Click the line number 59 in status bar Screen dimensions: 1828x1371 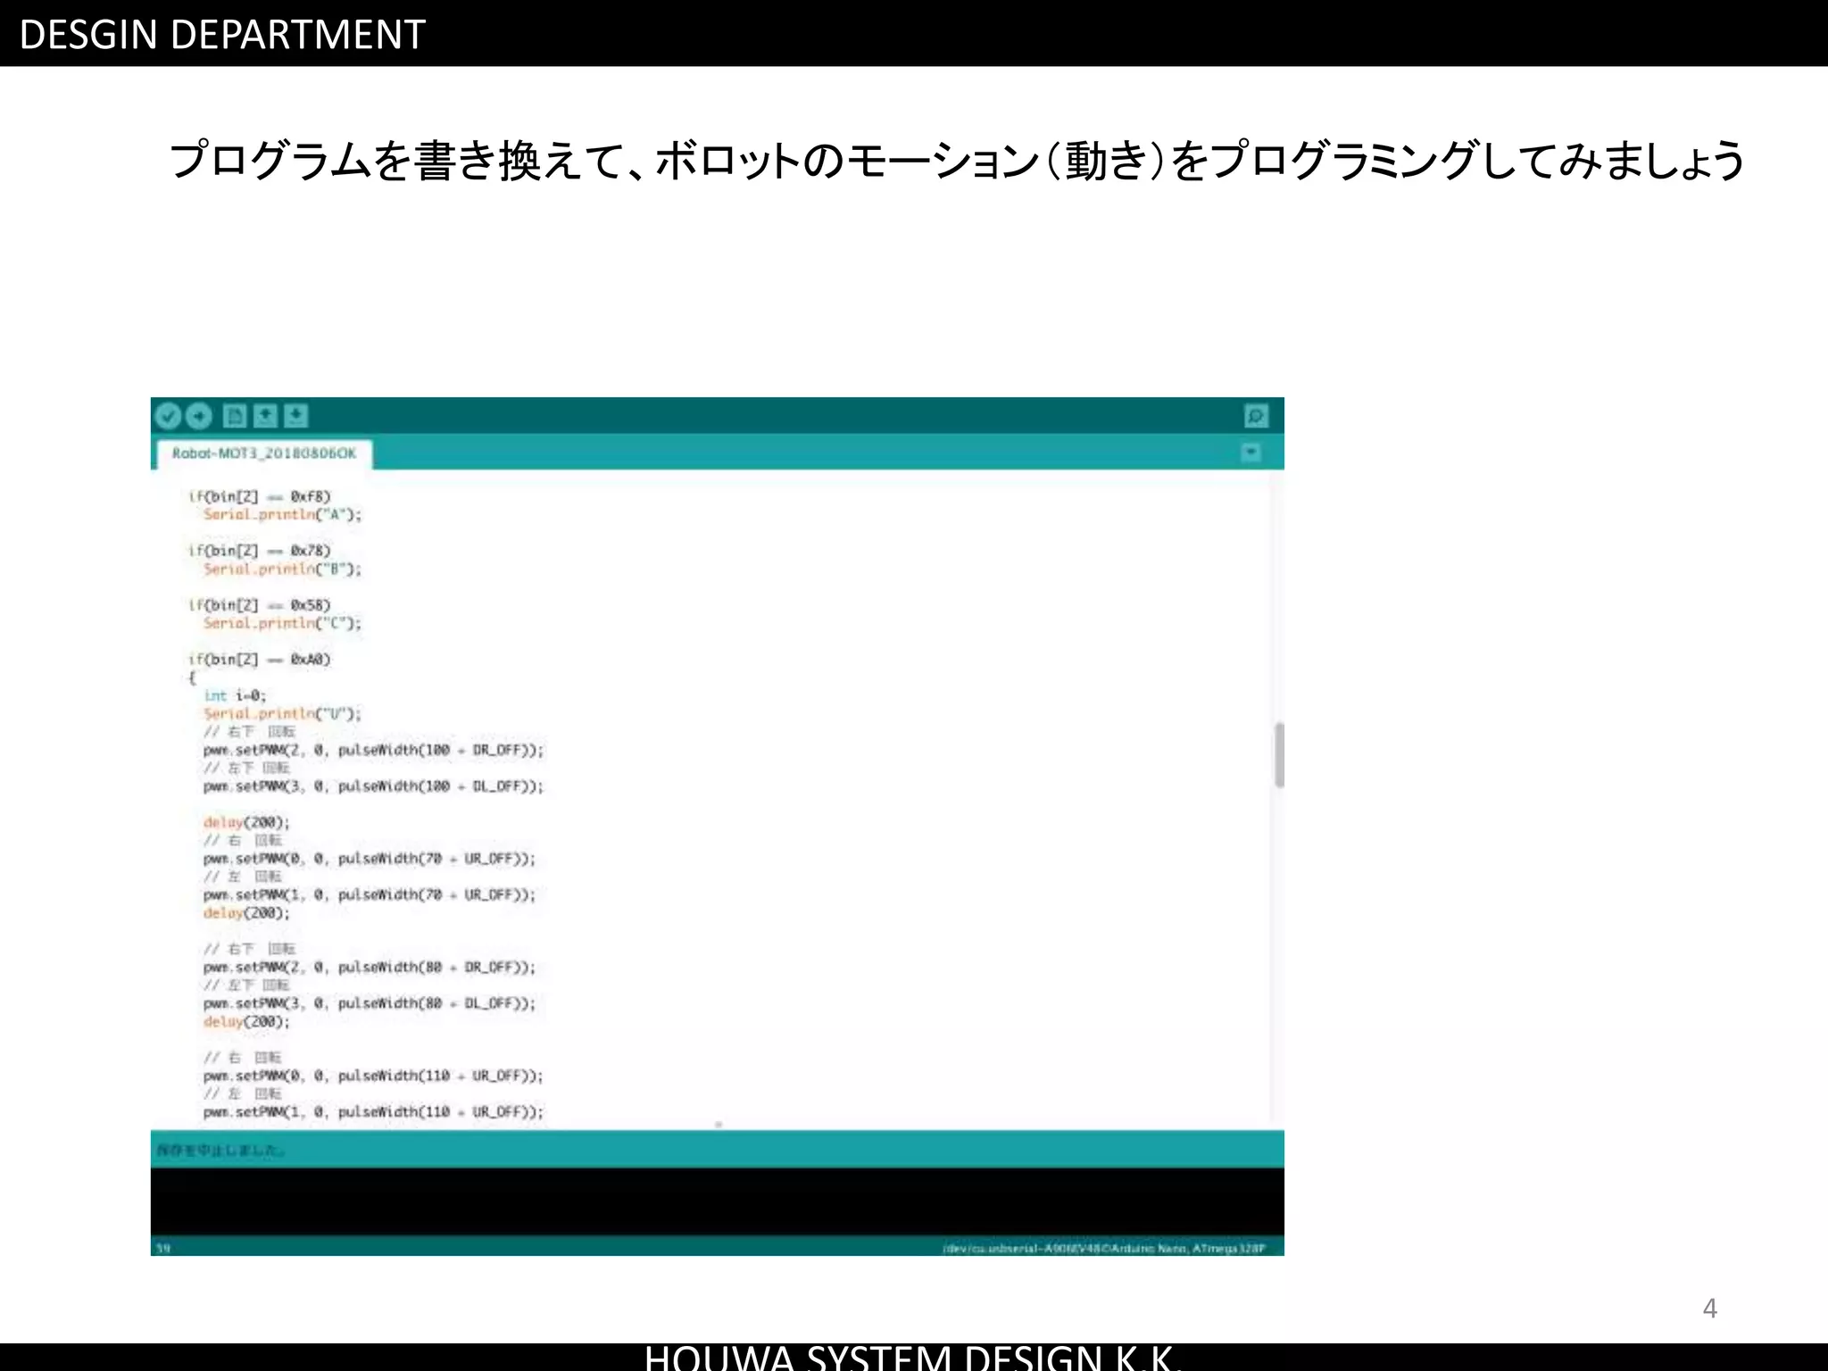pos(163,1248)
